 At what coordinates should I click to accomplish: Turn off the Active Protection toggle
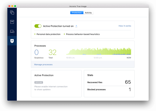click(38, 26)
